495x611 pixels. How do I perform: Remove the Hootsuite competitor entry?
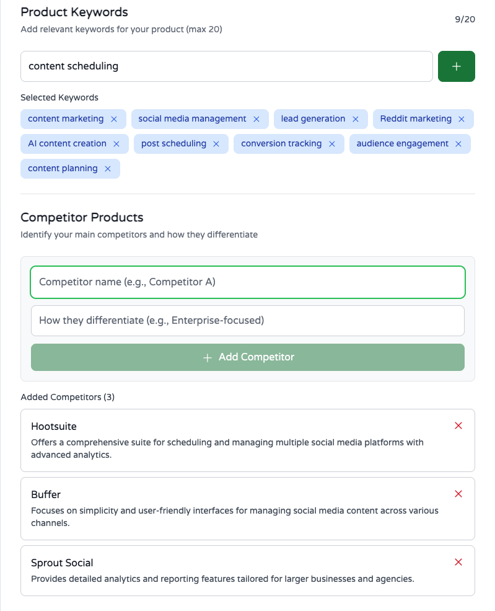pyautogui.click(x=458, y=426)
